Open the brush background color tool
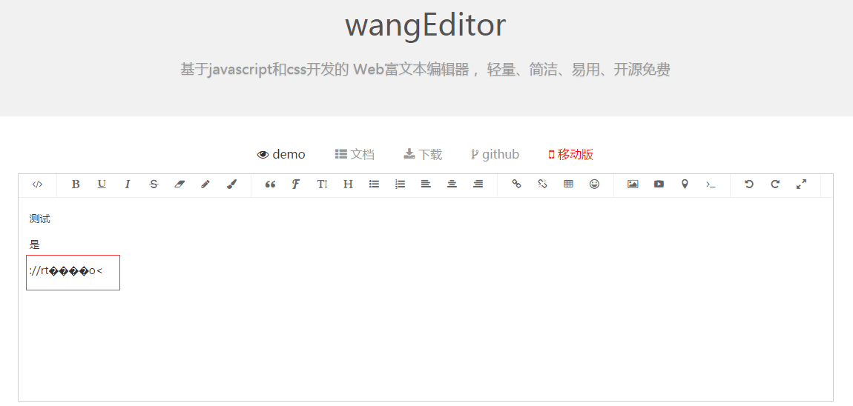This screenshot has width=853, height=406. coord(231,184)
